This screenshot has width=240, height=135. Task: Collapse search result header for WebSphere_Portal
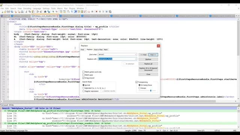1,108
